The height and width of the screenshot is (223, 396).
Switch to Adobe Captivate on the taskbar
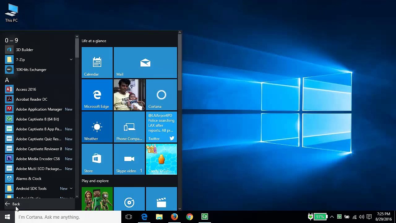[x=205, y=217]
